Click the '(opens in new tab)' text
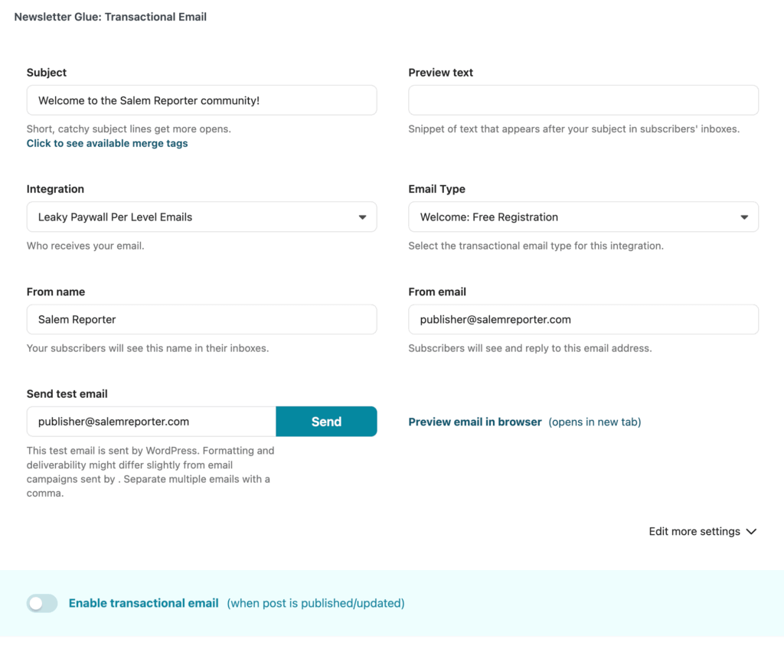 pos(595,422)
